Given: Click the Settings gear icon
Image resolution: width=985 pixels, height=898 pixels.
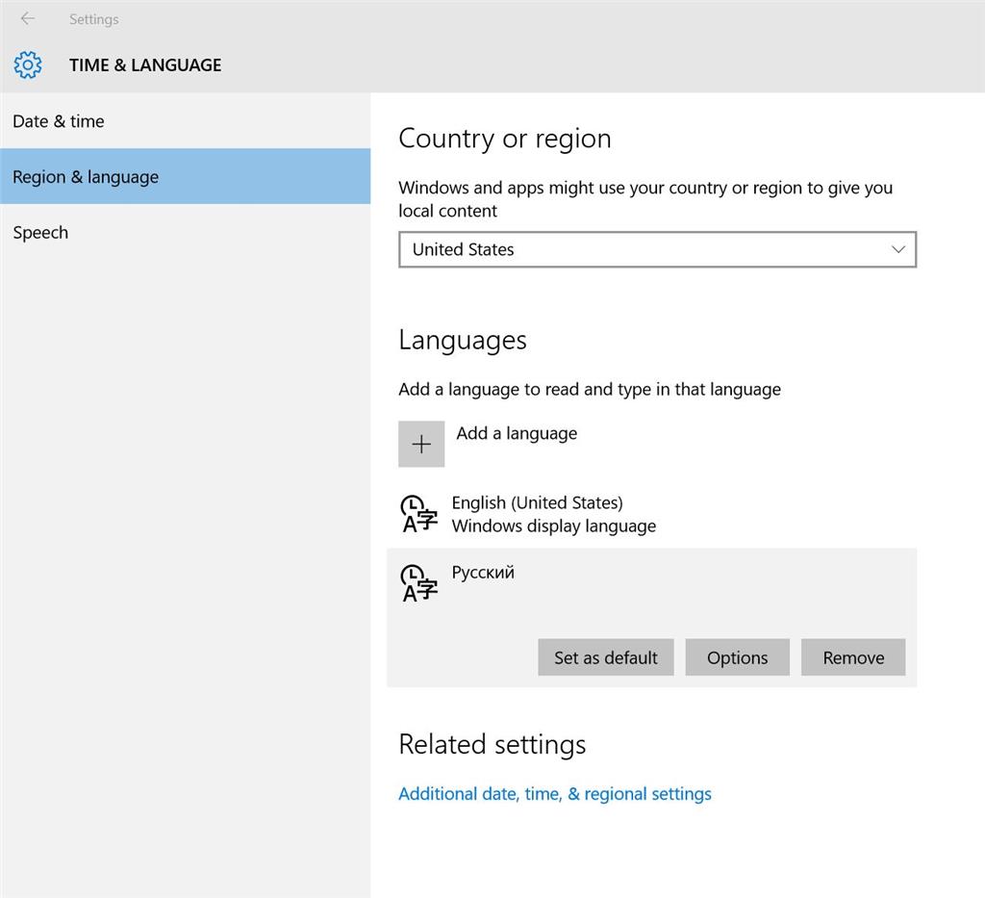Looking at the screenshot, I should [28, 64].
